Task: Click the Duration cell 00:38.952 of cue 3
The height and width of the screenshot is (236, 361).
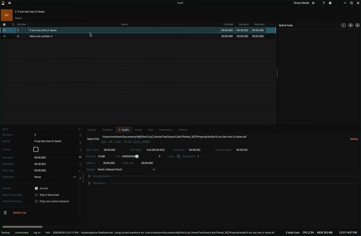Action: pyautogui.click(x=243, y=30)
